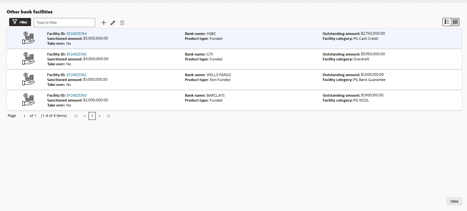Click facility category PG Bank Guarantee
467x211 pixels.
click(369, 80)
